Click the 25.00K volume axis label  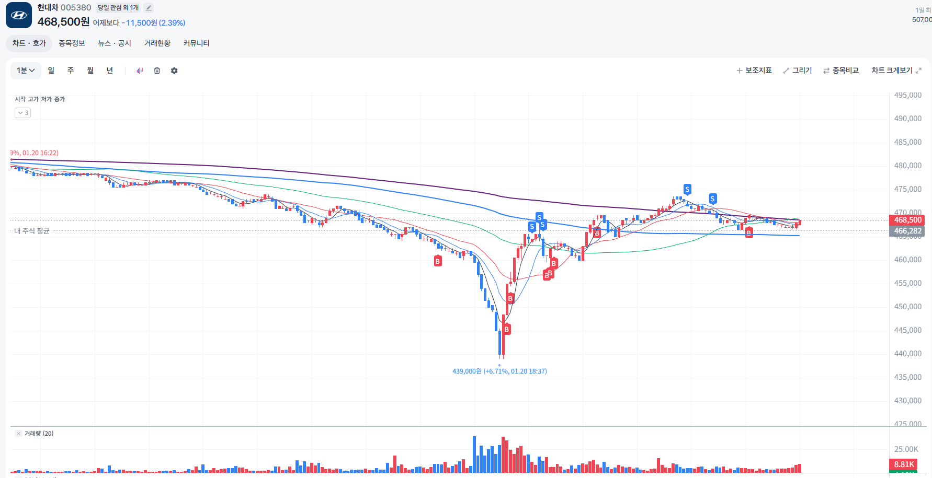(906, 449)
